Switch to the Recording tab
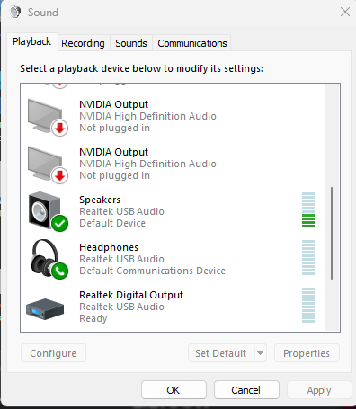The height and width of the screenshot is (409, 356). click(83, 43)
